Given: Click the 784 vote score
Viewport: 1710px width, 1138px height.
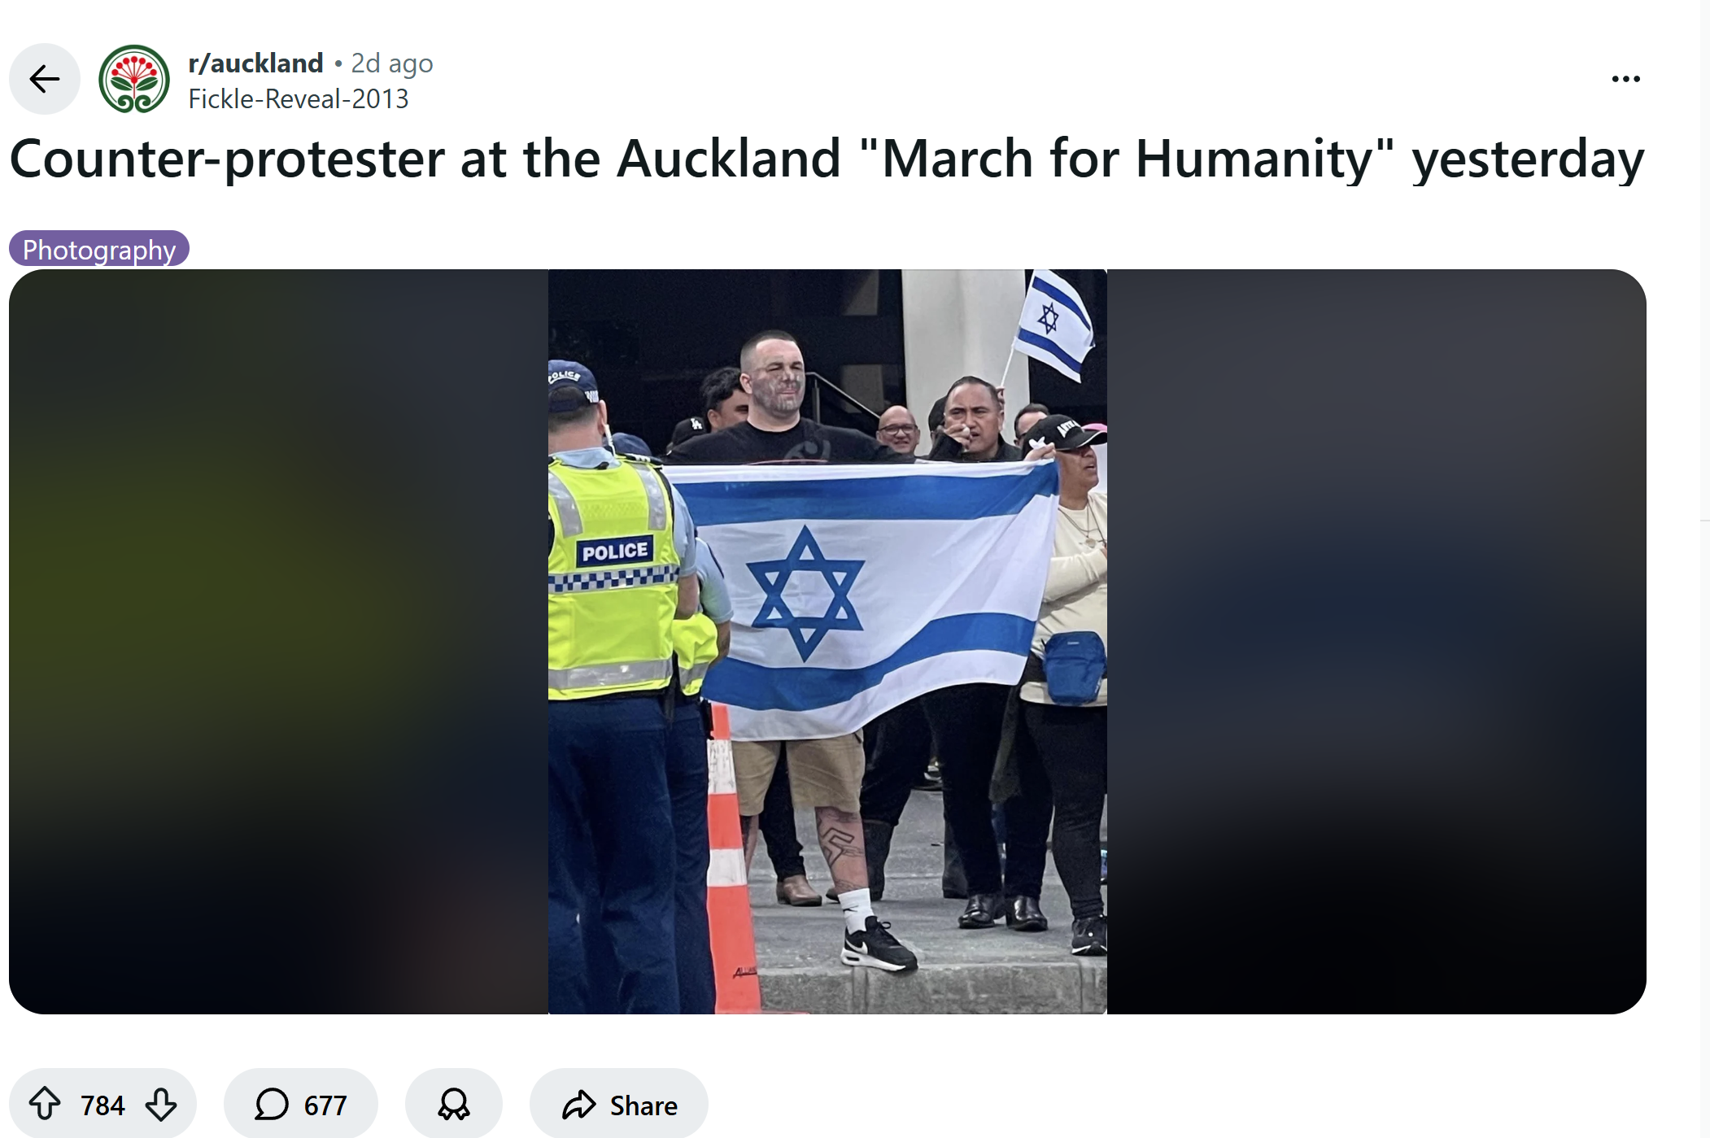Looking at the screenshot, I should coord(103,1105).
